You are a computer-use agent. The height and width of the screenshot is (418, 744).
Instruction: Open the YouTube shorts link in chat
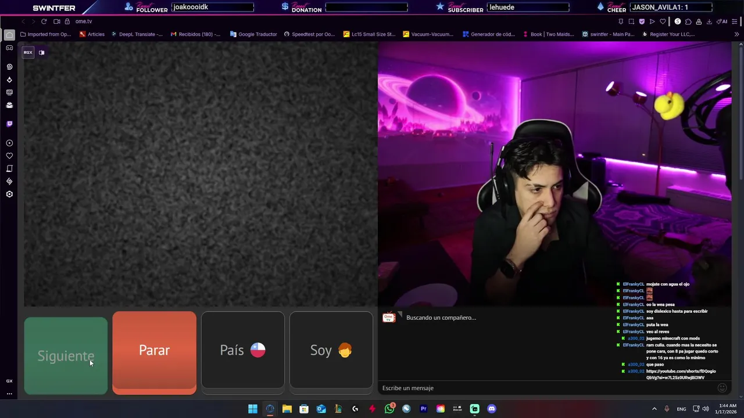click(x=681, y=374)
